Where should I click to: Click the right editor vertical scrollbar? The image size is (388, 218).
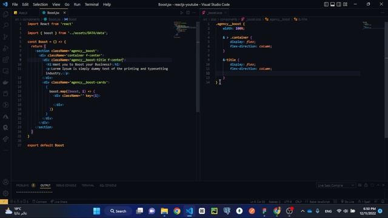pyautogui.click(x=386, y=79)
